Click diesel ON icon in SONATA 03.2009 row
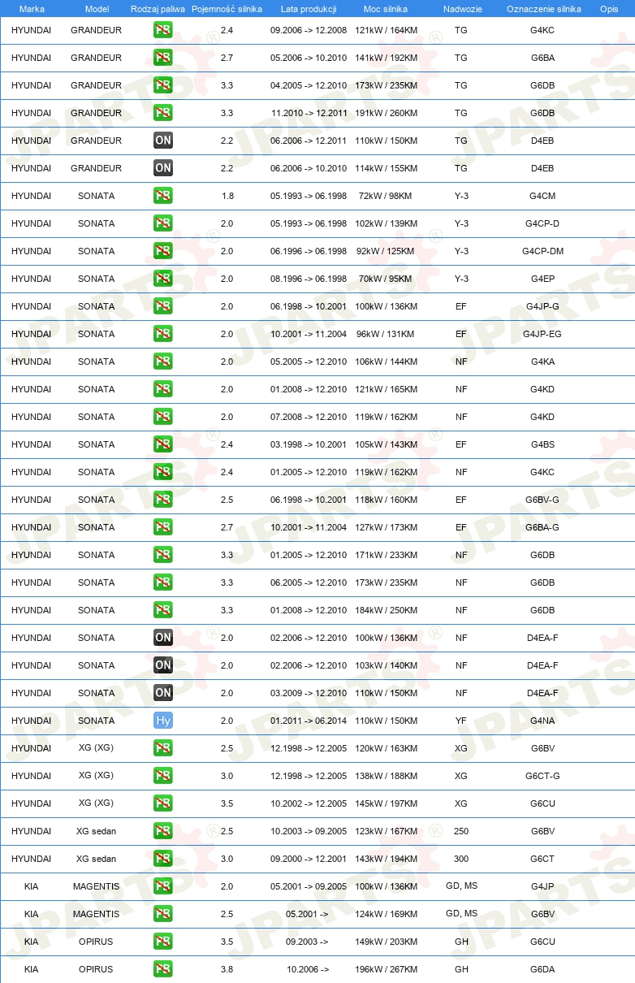This screenshot has height=983, width=635. [x=163, y=693]
